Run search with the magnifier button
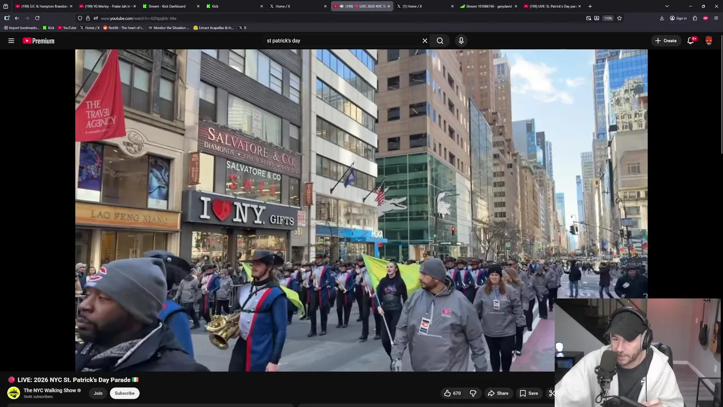723x407 pixels. [440, 41]
